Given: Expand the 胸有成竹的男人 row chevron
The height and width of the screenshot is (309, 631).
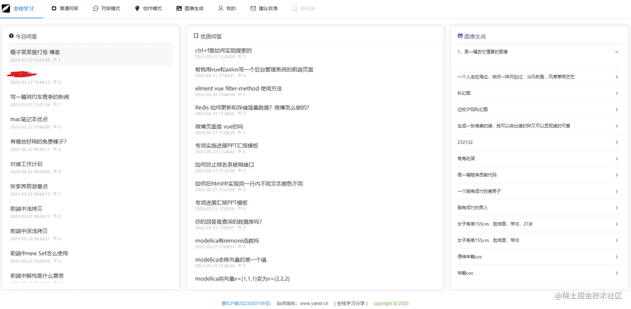Looking at the screenshot, I should coord(616,208).
